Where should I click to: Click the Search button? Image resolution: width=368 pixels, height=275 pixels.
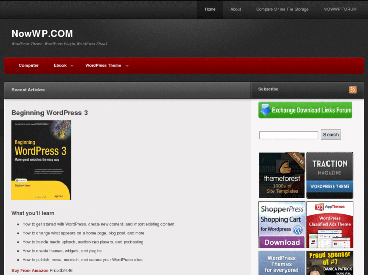coord(331,135)
